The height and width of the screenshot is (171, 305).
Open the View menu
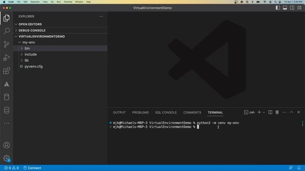tap(45, 2)
